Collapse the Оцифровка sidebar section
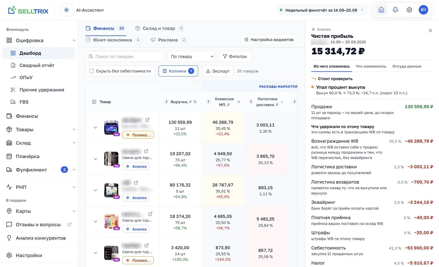The width and height of the screenshot is (439, 267). point(74,40)
